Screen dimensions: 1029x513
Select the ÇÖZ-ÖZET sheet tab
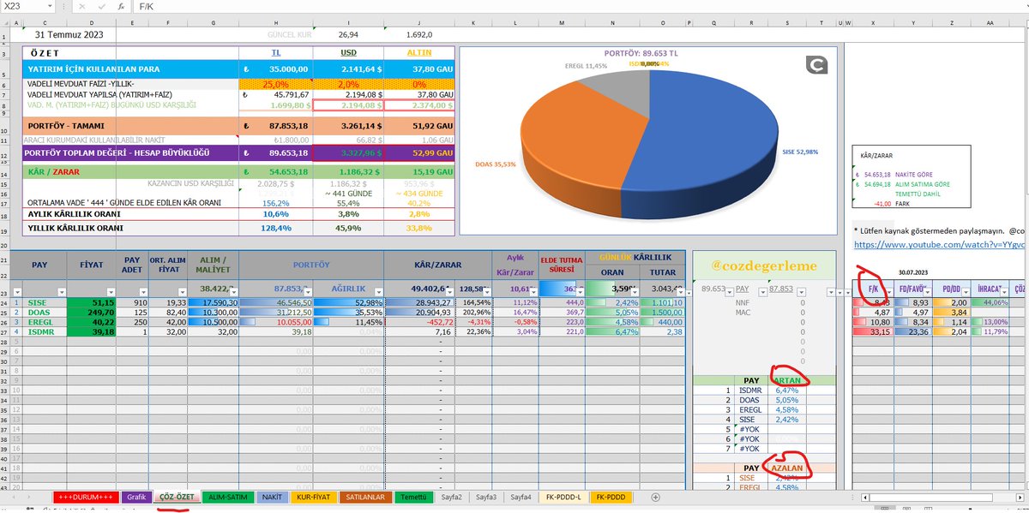tap(178, 496)
